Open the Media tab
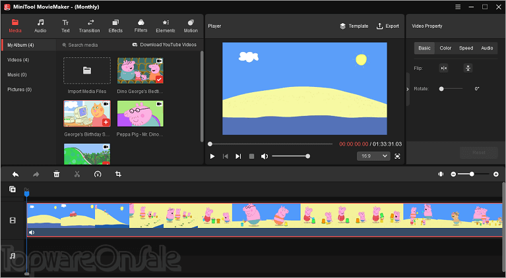This screenshot has width=506, height=278. tap(15, 26)
